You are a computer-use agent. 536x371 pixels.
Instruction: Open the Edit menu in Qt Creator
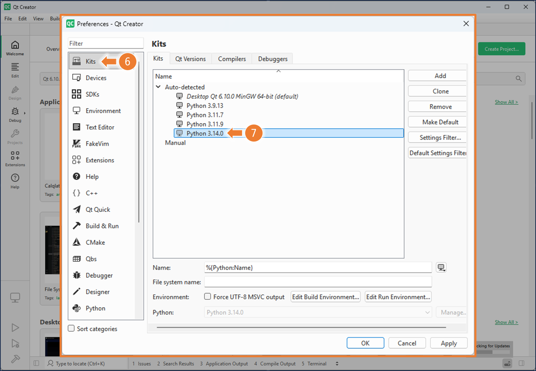pos(22,18)
